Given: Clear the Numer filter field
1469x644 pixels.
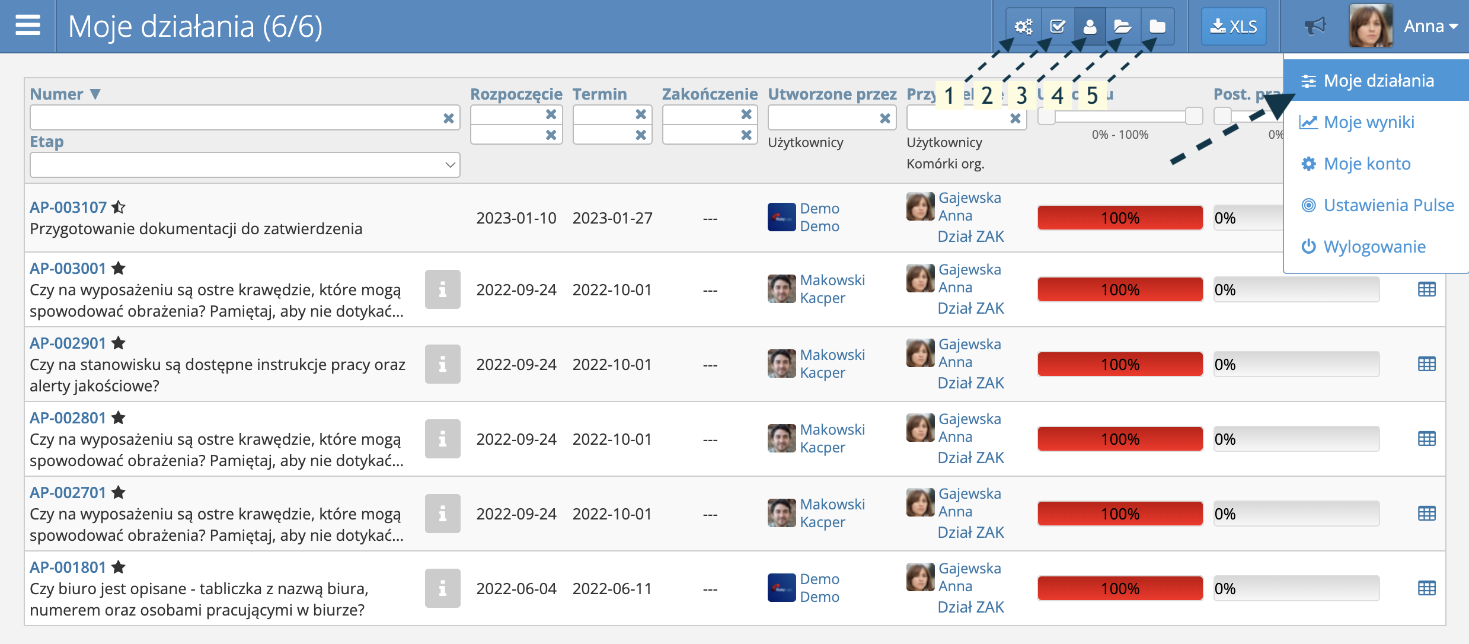Looking at the screenshot, I should (x=449, y=118).
